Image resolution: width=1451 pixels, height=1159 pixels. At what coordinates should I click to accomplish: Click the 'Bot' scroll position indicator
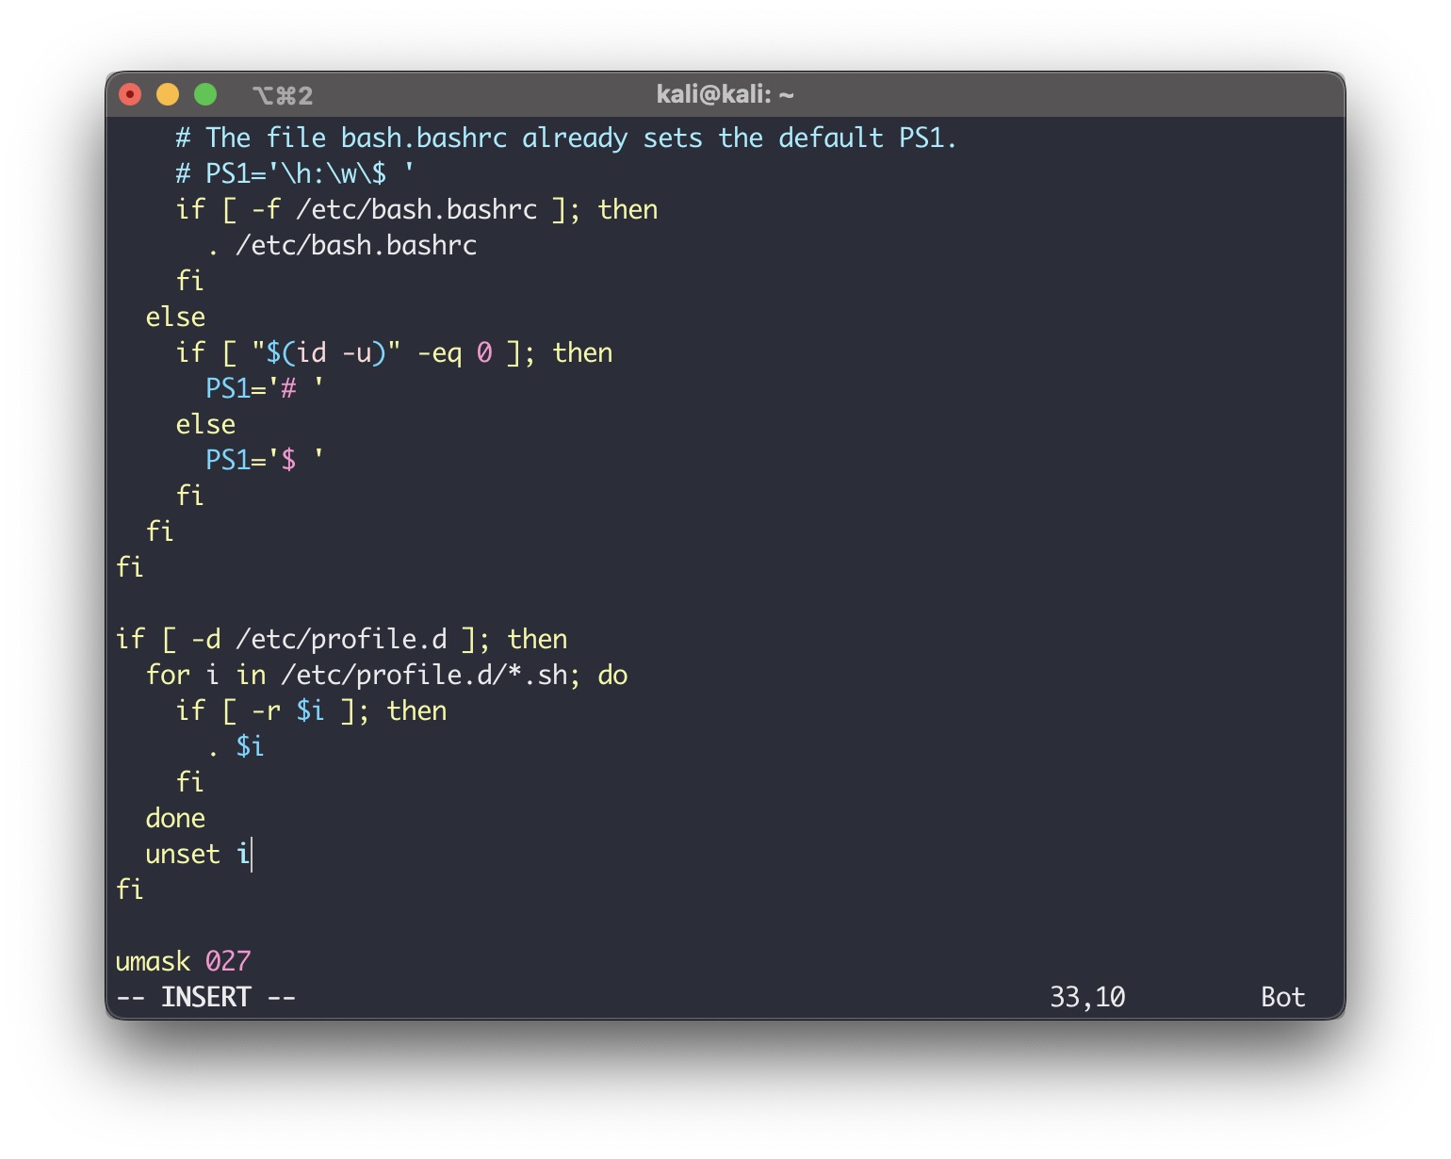(x=1283, y=997)
